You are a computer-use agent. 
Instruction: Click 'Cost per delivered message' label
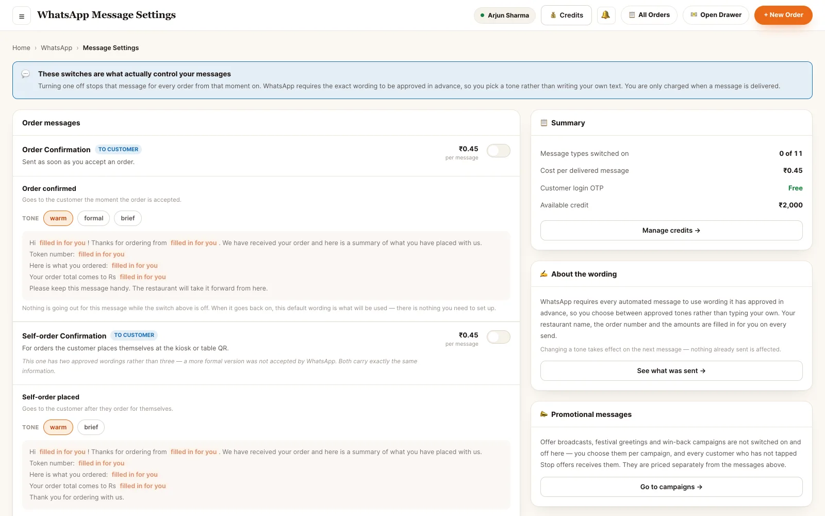pos(585,171)
